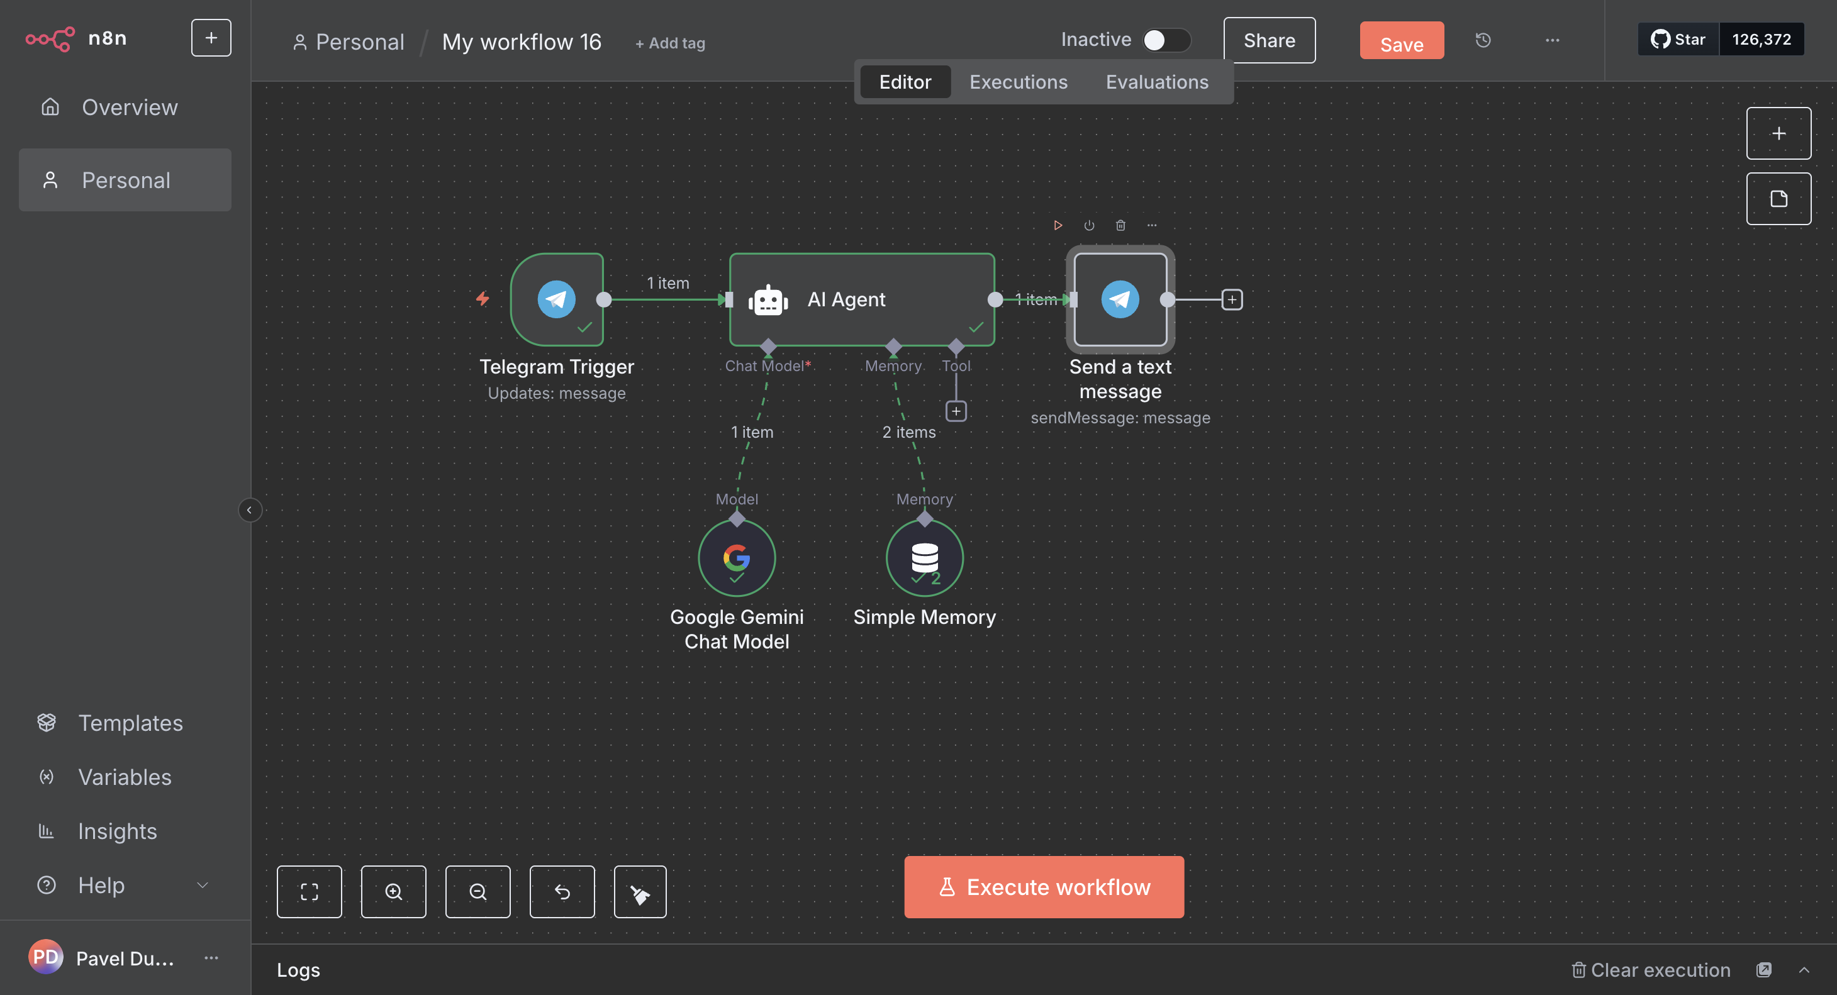Open the Google Gemini Chat Model node
The height and width of the screenshot is (995, 1837).
[736, 558]
